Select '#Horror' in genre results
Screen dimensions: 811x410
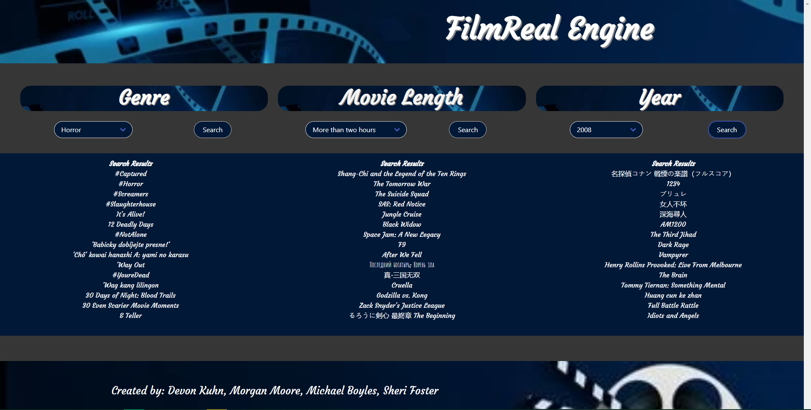pyautogui.click(x=131, y=184)
